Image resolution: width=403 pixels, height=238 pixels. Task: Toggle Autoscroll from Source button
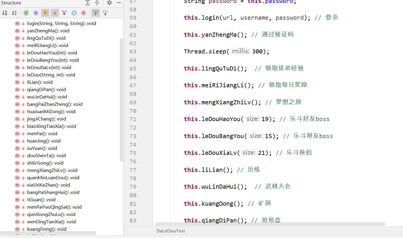tap(105, 13)
